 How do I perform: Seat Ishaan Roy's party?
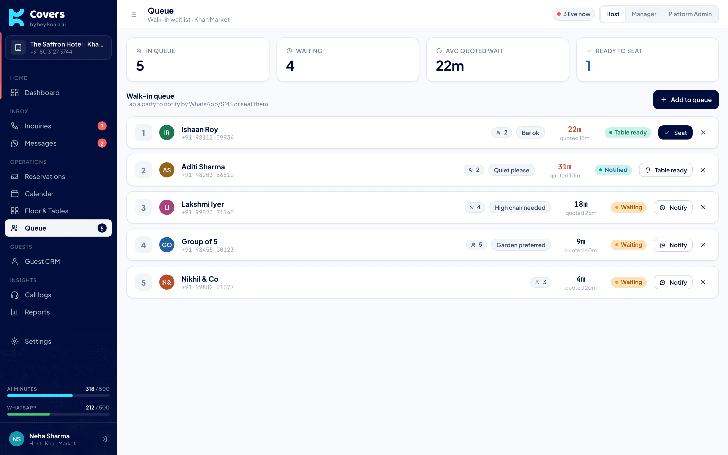[x=675, y=133]
